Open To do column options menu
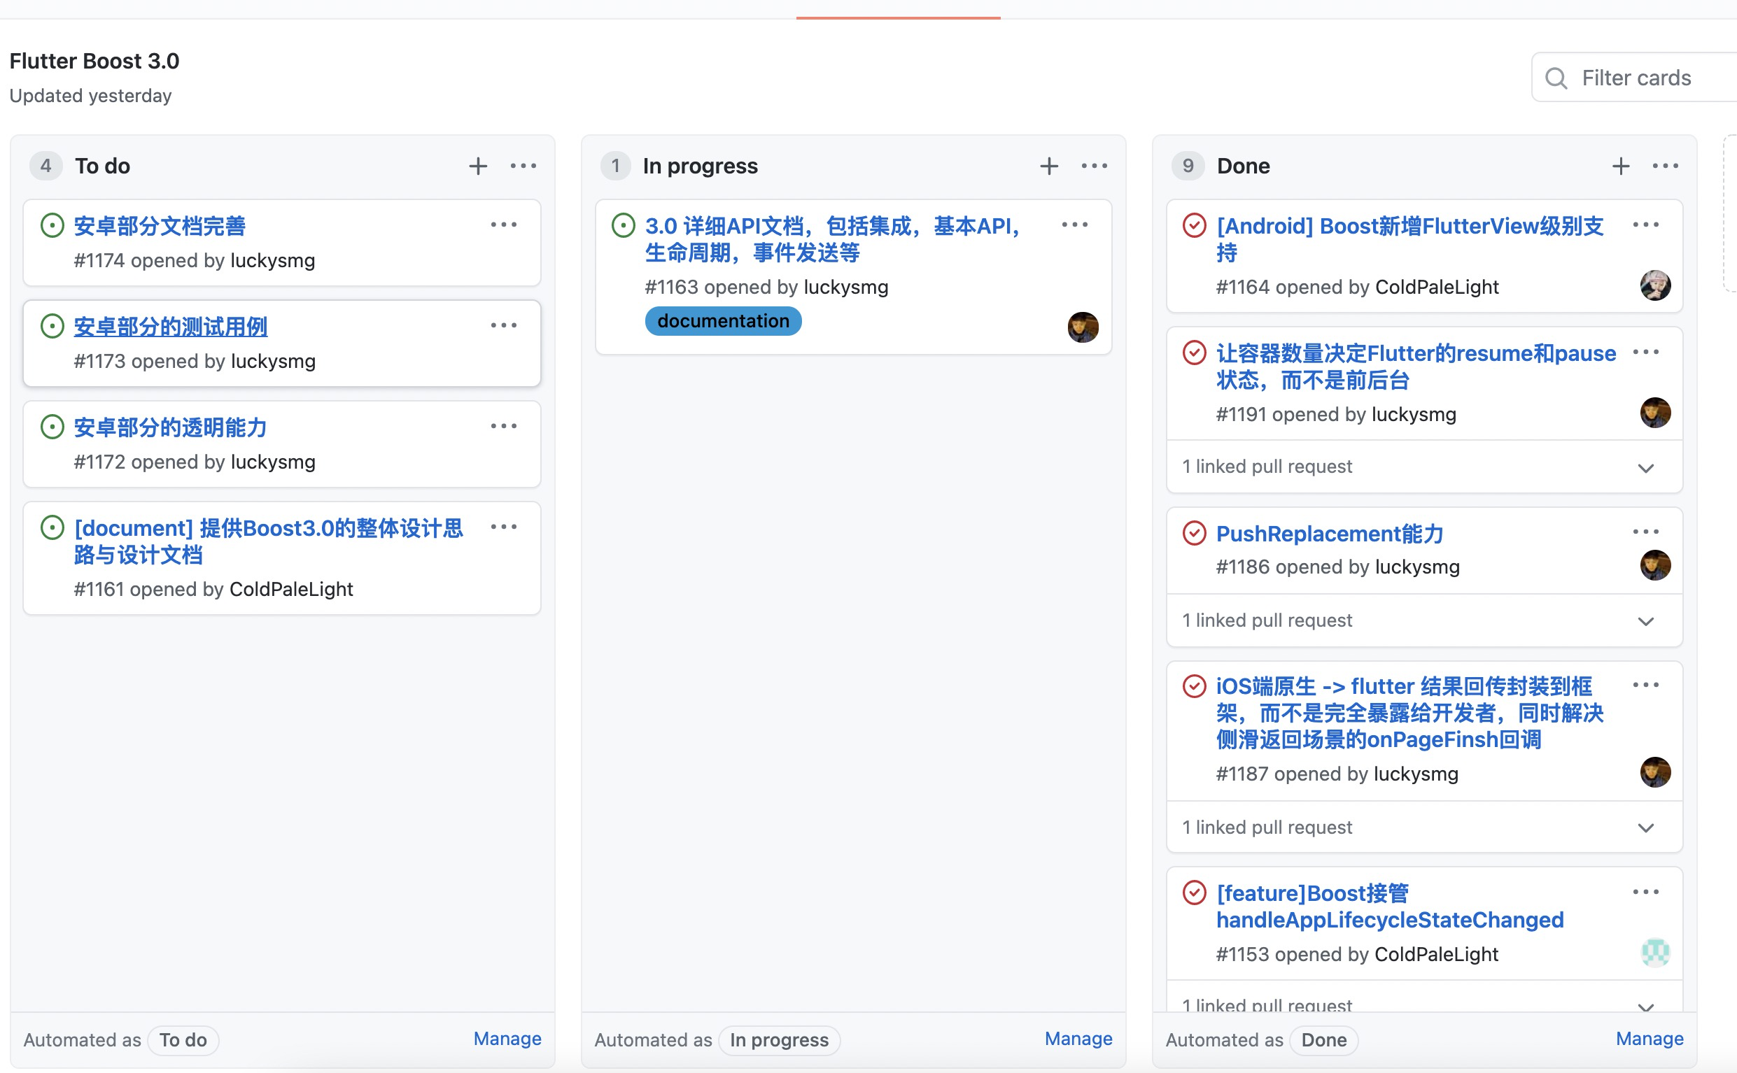Viewport: 1737px width, 1073px height. [523, 166]
